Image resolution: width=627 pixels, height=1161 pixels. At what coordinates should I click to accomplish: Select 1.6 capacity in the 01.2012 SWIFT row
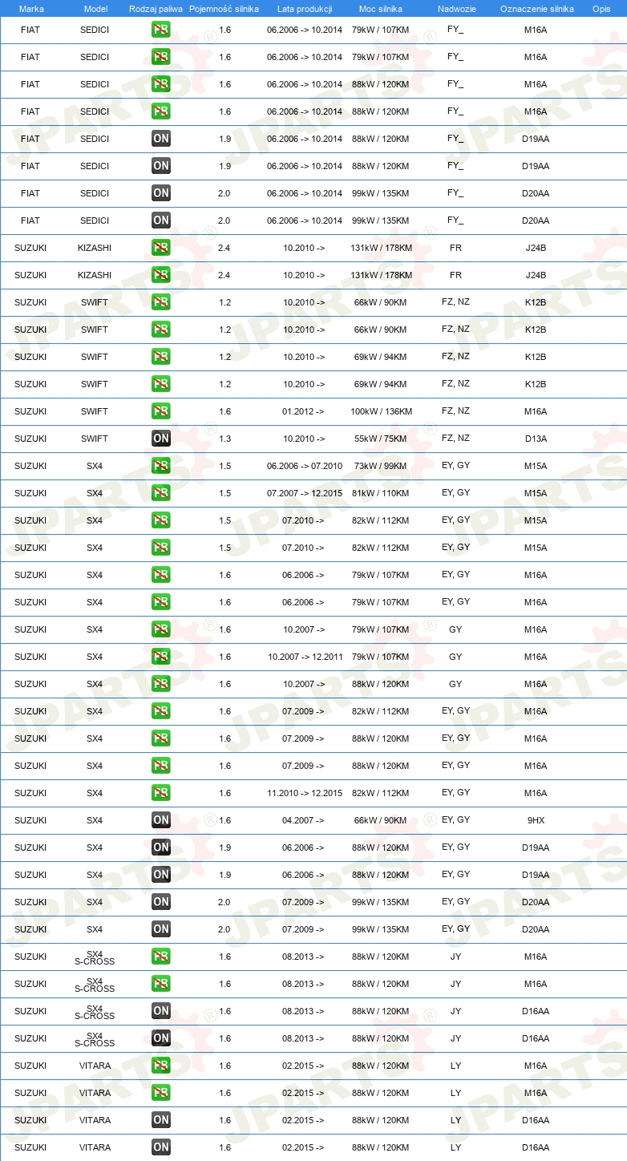pyautogui.click(x=225, y=411)
